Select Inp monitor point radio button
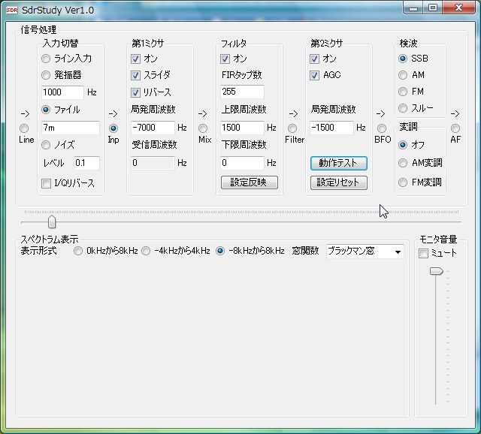 [113, 128]
